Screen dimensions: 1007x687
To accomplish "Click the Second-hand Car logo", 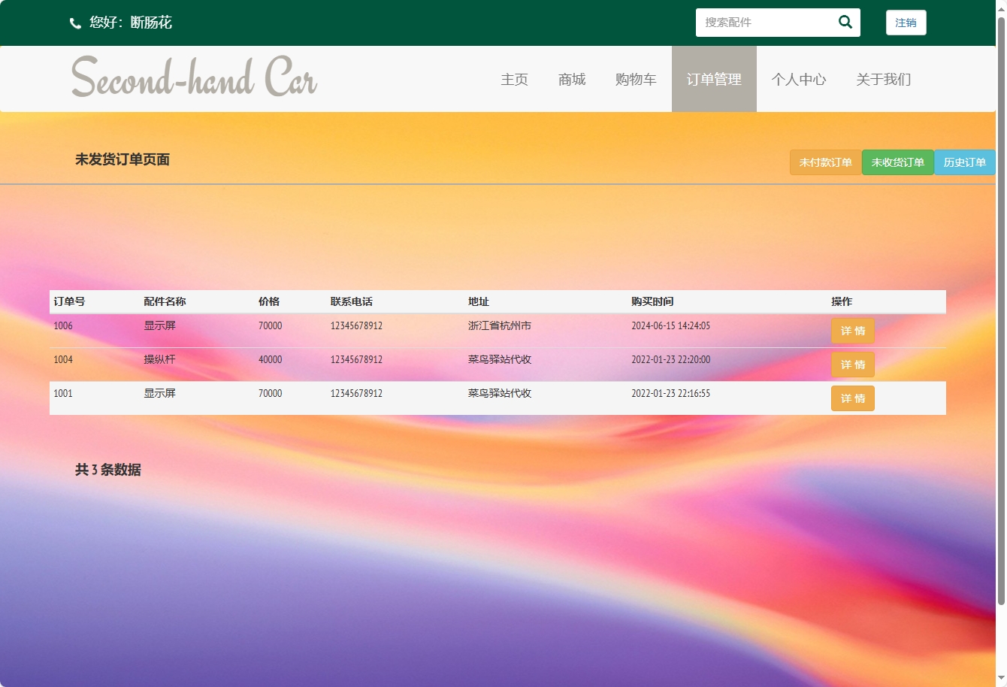I will (x=194, y=77).
